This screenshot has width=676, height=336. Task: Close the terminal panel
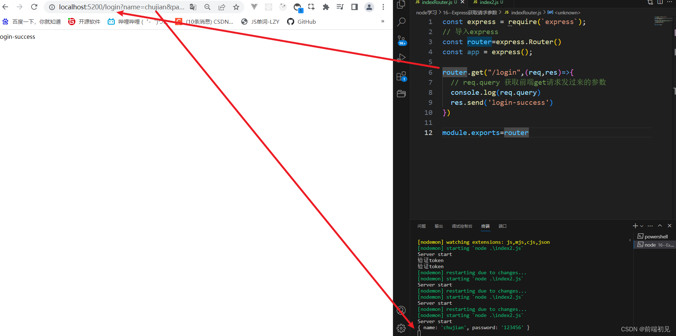coord(670,226)
